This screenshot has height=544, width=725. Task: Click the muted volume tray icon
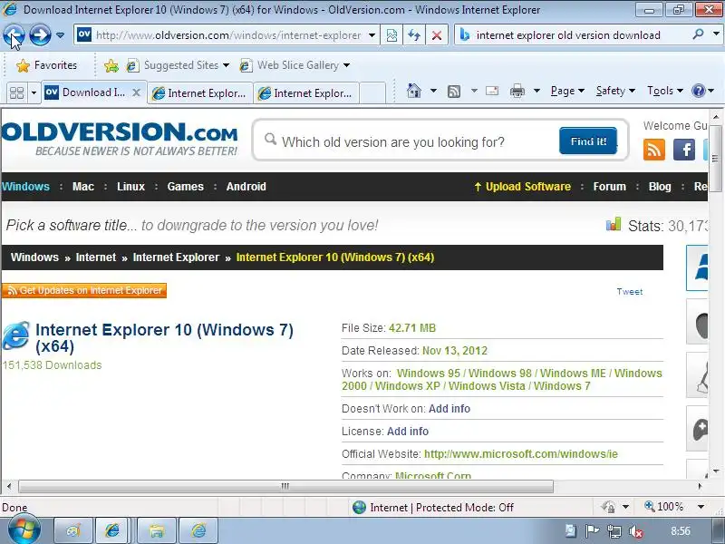pyautogui.click(x=636, y=531)
